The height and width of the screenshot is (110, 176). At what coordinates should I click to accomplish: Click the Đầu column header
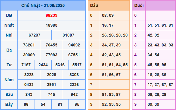click(x=94, y=5)
